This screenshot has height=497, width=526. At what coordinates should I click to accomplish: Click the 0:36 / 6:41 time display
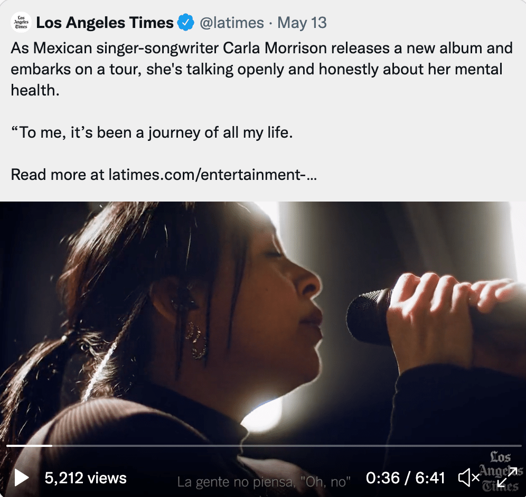(x=406, y=478)
